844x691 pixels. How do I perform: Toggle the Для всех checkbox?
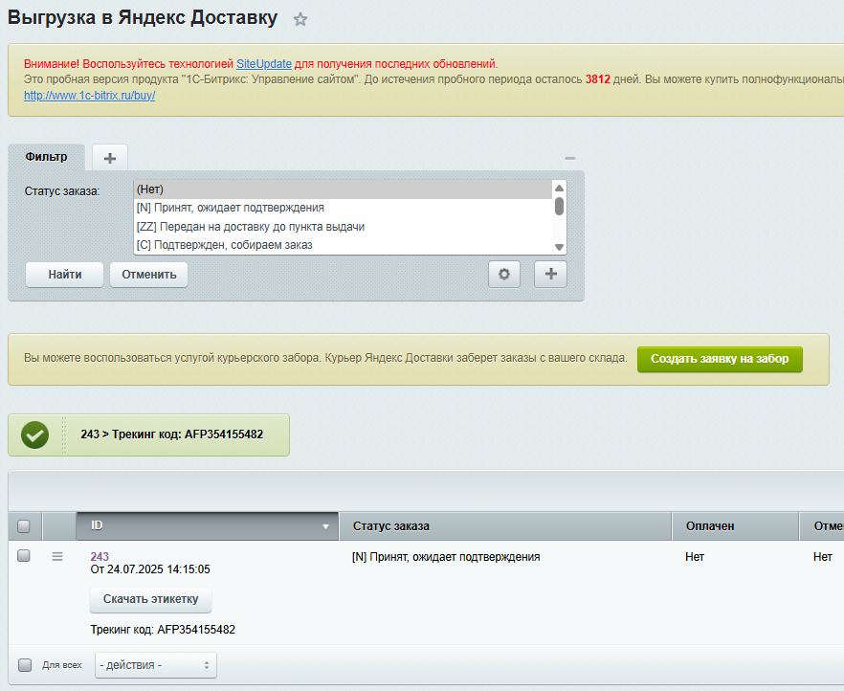click(25, 665)
